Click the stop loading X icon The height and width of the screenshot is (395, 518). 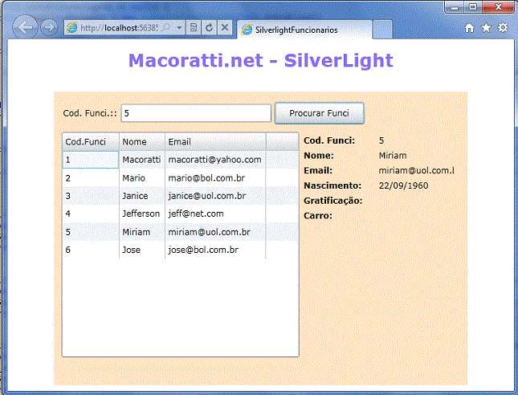(x=224, y=27)
